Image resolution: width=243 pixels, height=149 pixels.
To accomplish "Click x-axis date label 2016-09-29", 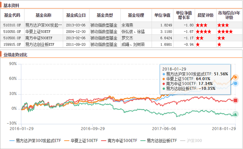I will (93, 129).
